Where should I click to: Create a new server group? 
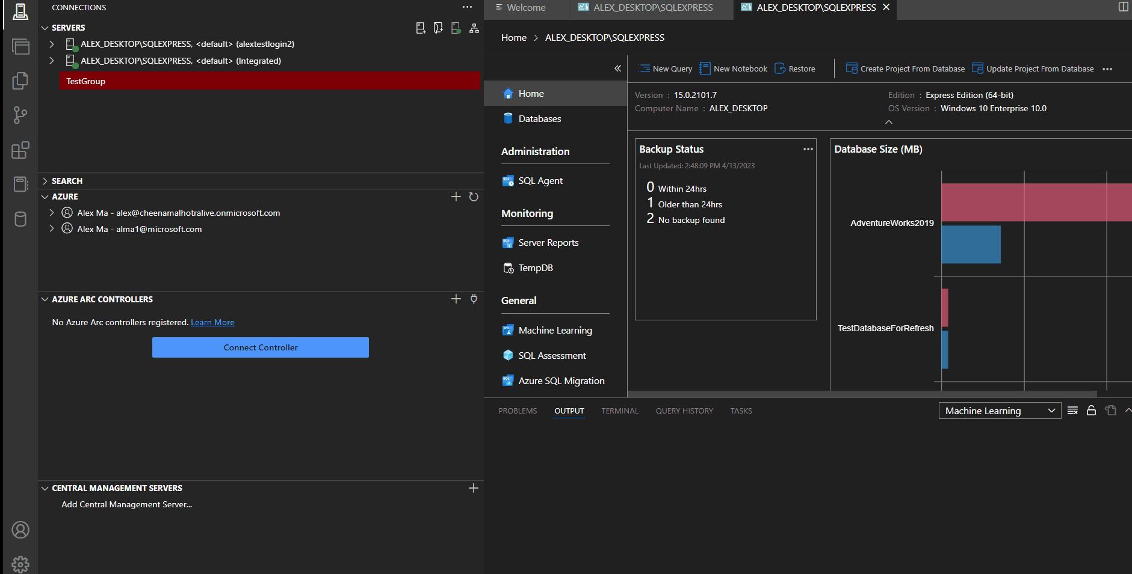pyautogui.click(x=438, y=28)
